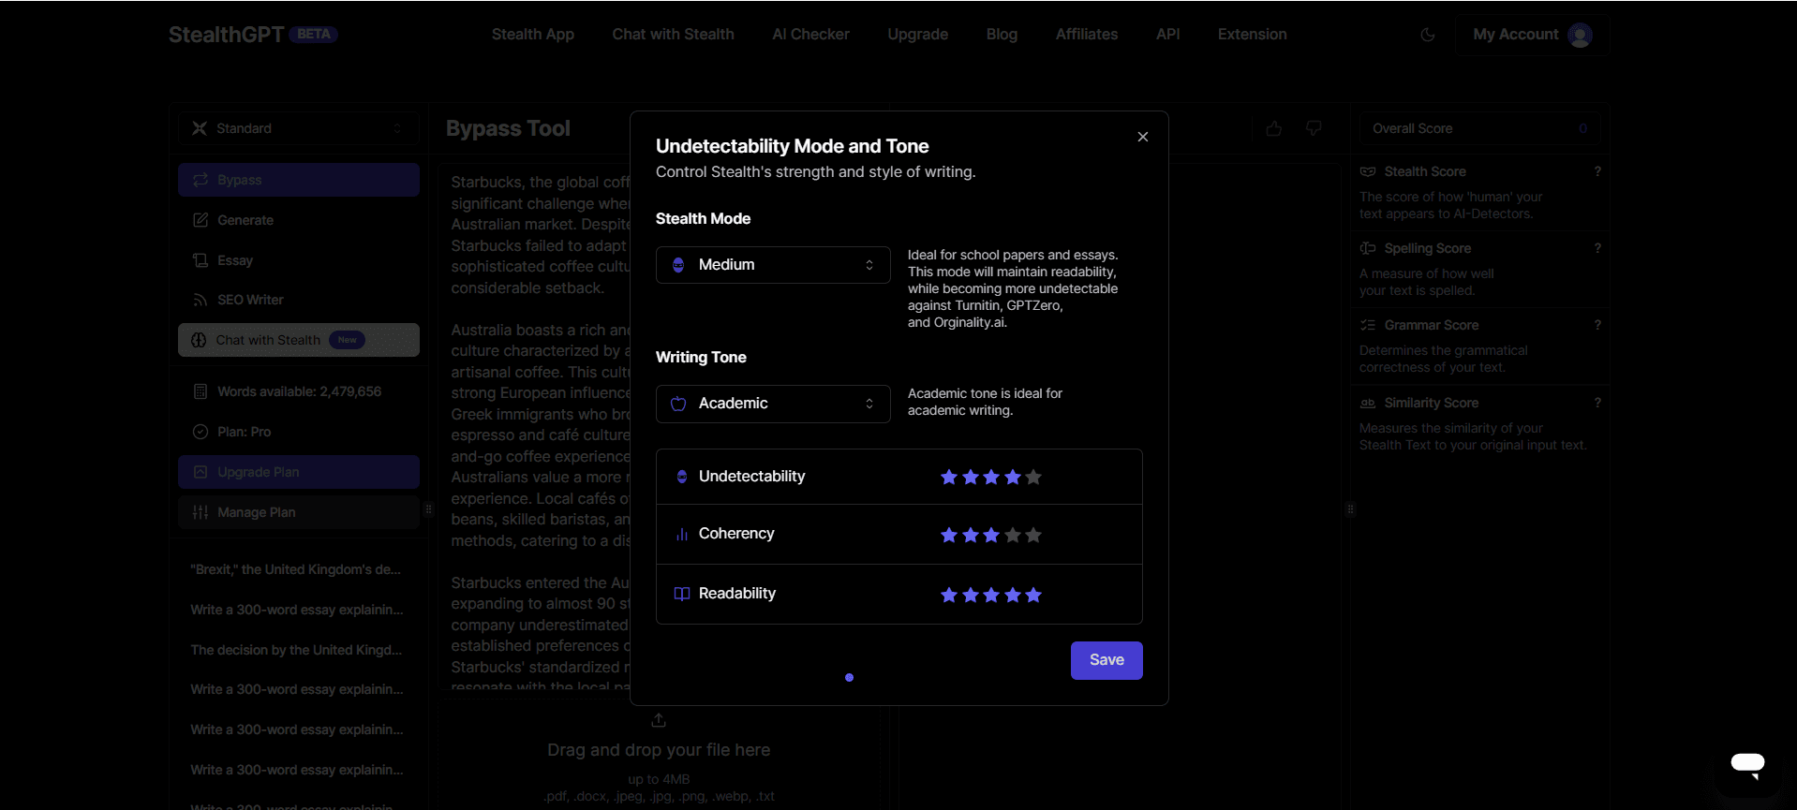Expand the Standard model selector
The width and height of the screenshot is (1797, 810).
click(298, 128)
